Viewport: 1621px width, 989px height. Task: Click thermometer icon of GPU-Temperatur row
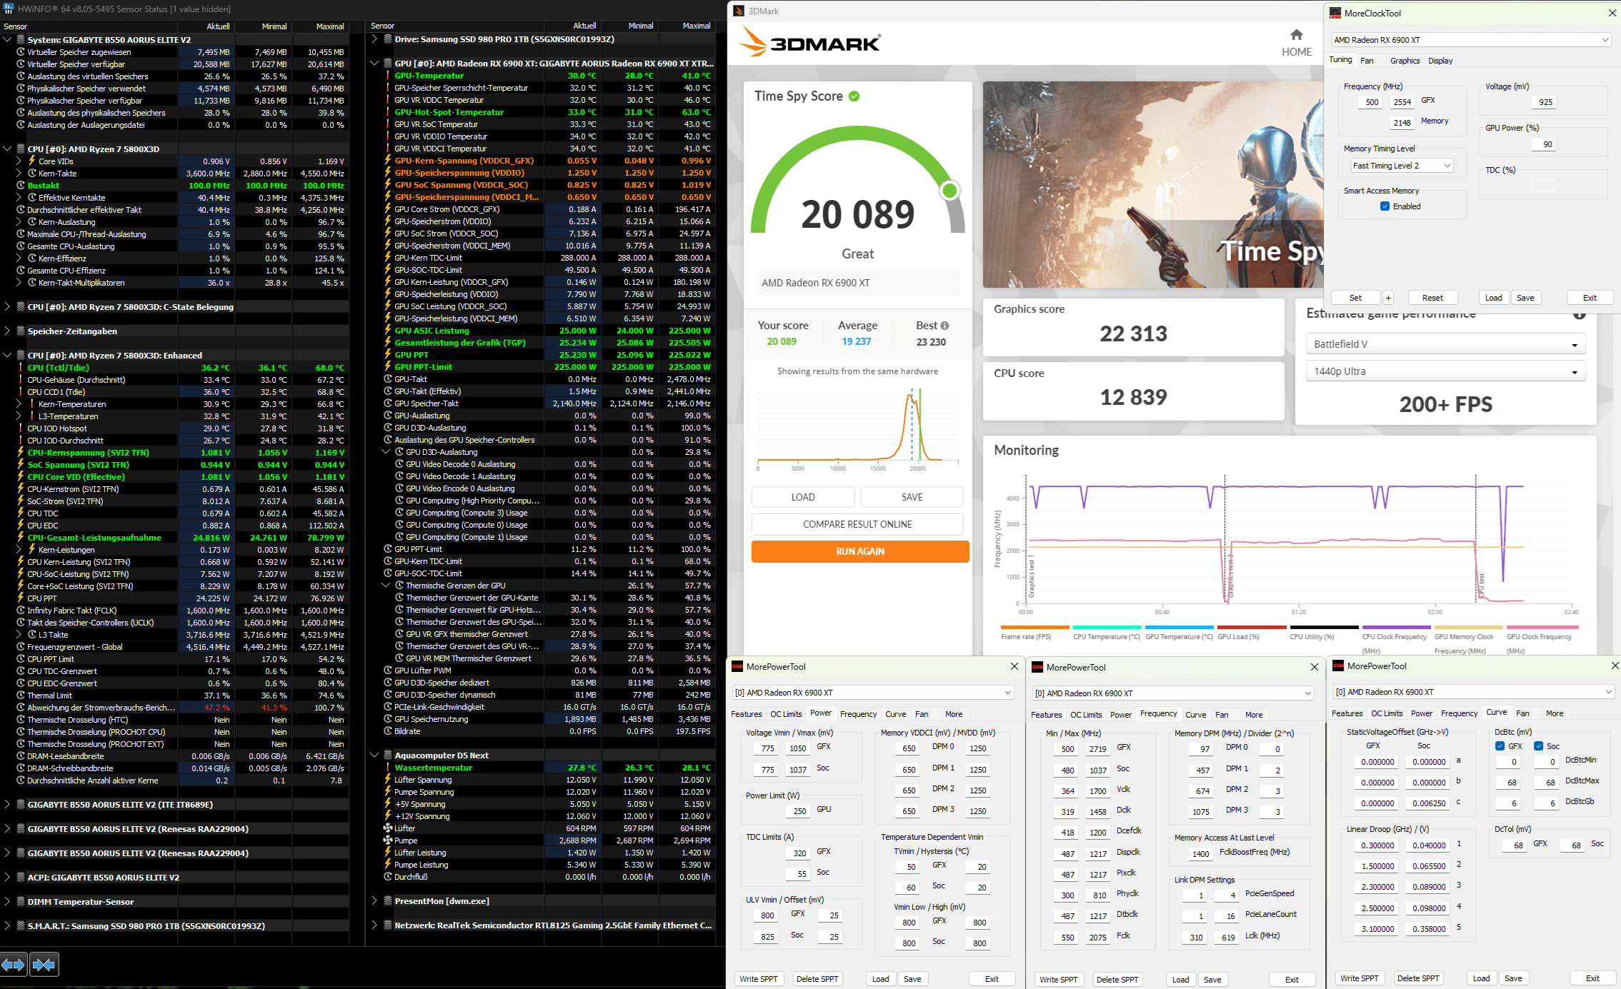(x=388, y=76)
